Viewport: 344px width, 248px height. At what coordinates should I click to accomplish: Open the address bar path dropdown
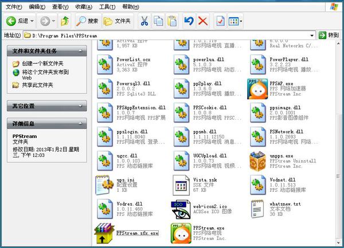(x=311, y=36)
